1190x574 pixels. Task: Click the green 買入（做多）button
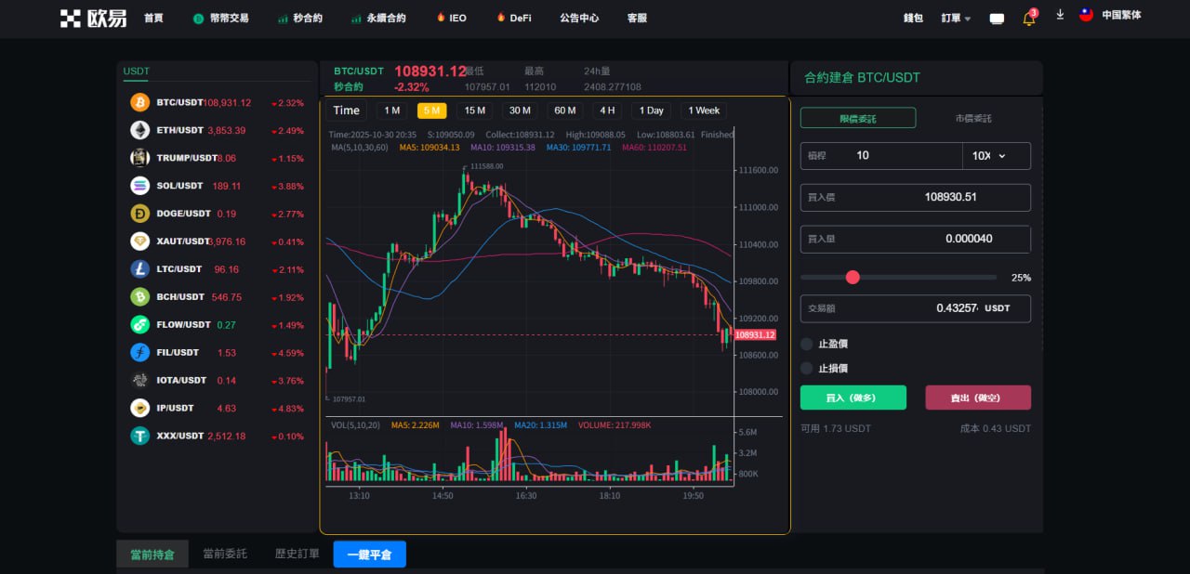pyautogui.click(x=853, y=398)
